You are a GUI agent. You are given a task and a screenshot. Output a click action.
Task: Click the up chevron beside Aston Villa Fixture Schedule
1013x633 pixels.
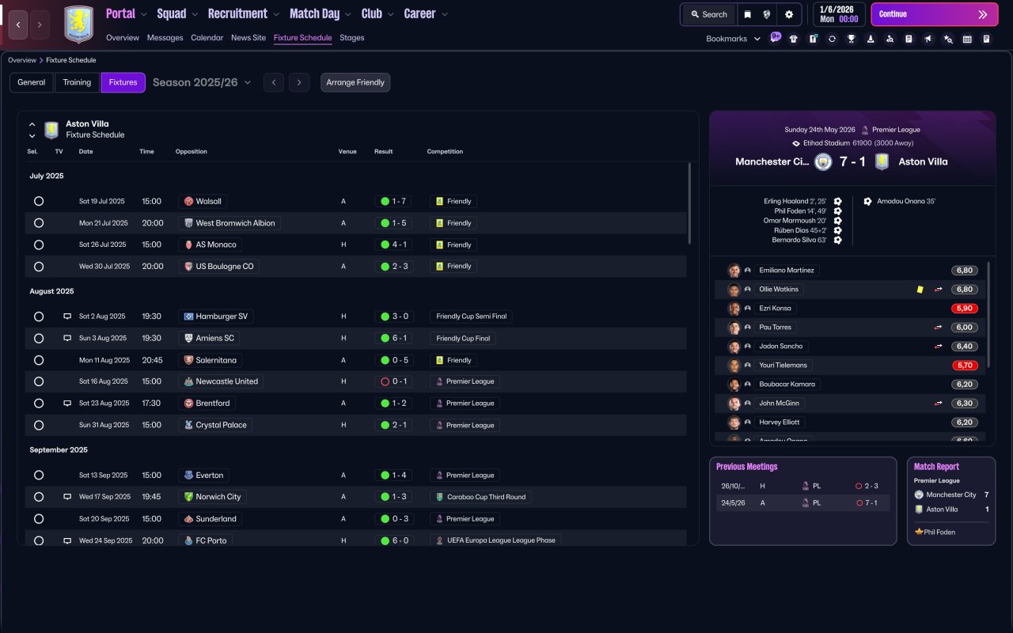pyautogui.click(x=32, y=124)
